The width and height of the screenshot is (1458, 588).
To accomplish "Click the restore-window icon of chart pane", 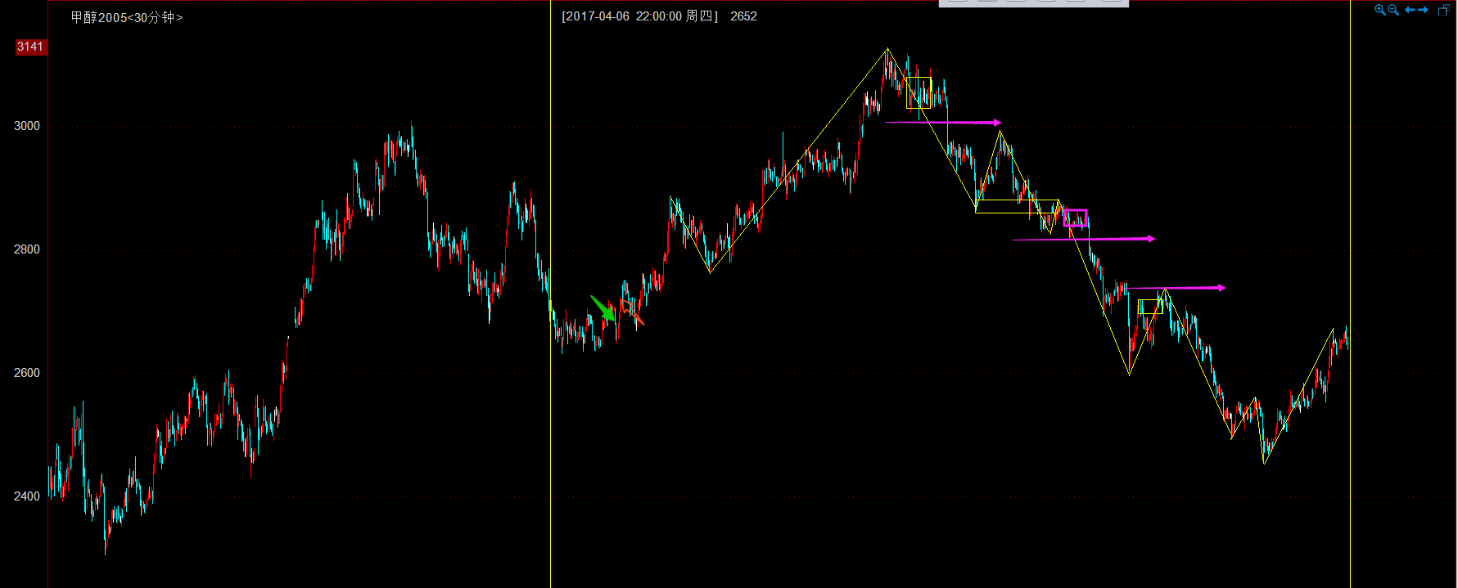I will coord(1444,10).
